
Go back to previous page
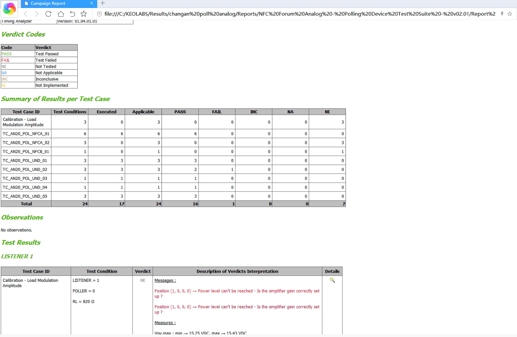tap(26, 14)
